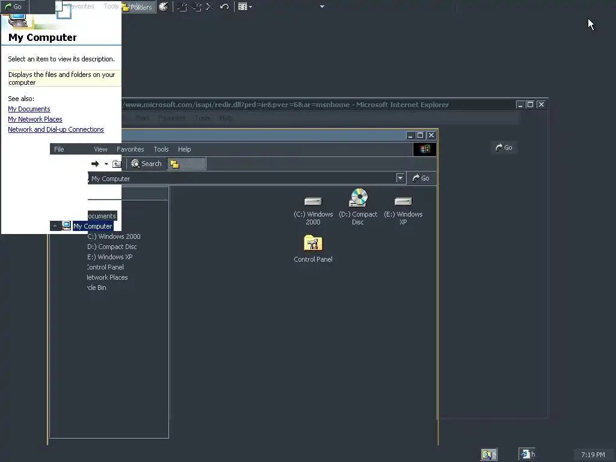Click the Search toolbar button

146,164
